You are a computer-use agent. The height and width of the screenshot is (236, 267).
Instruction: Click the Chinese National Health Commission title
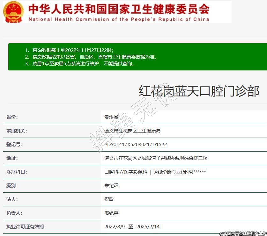point(119,9)
